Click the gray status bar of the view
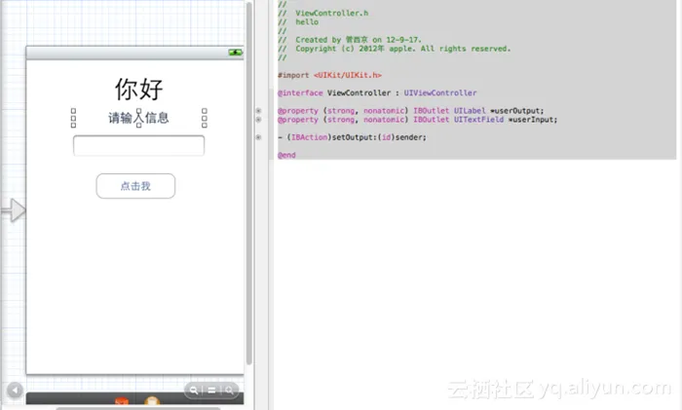682x410 pixels. [134, 53]
